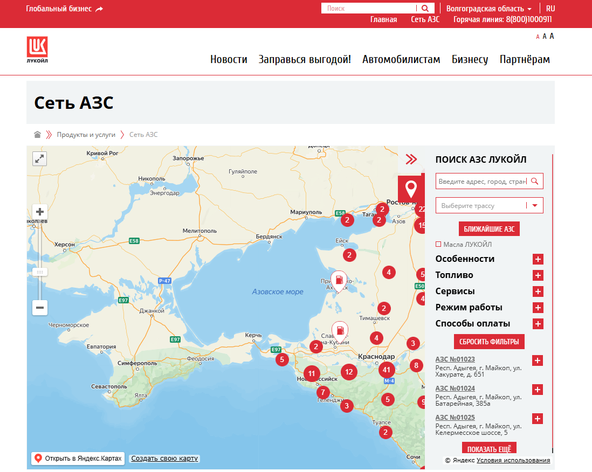This screenshot has width=592, height=472.
Task: Expand the Сервисы filter section
Action: click(x=538, y=291)
